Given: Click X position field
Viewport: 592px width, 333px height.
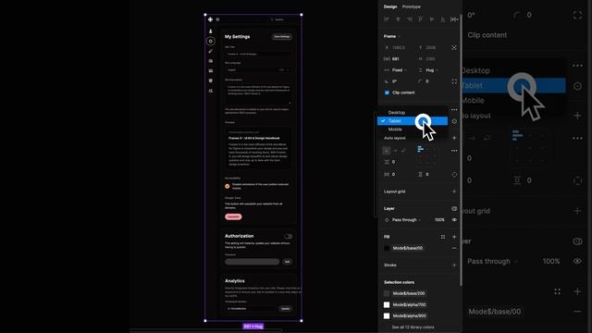Looking at the screenshot, I should point(399,47).
